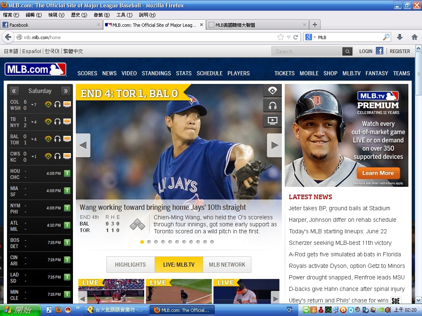The height and width of the screenshot is (316, 422).
Task: Open URL bar history dropdown arrow
Action: 288,37
